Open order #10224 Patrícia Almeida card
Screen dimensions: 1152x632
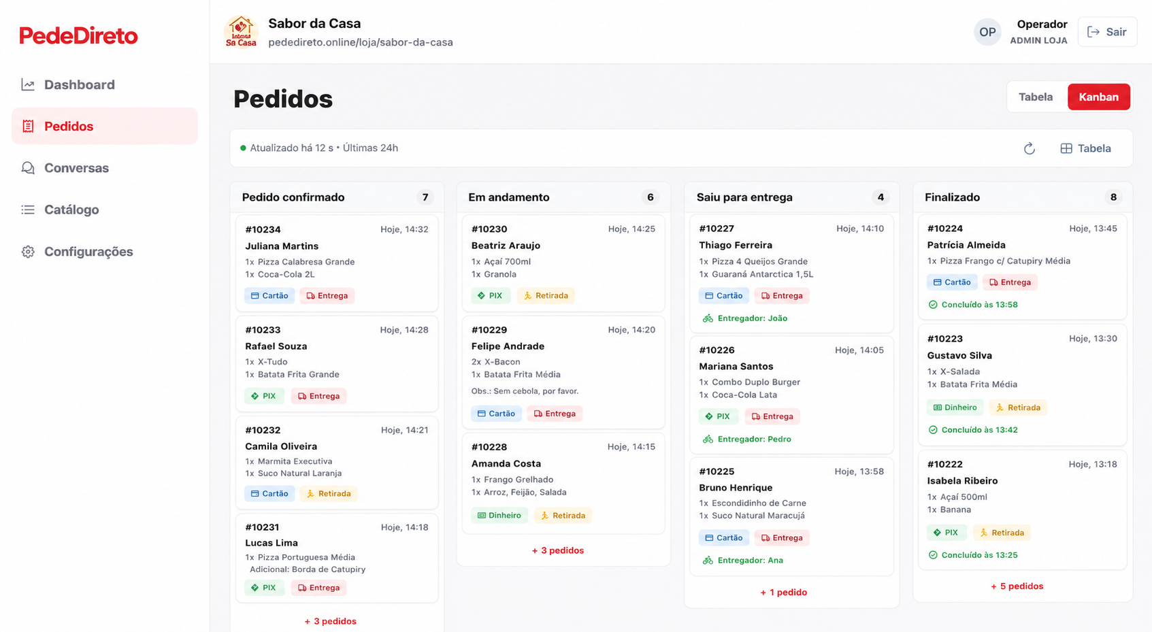[x=1022, y=267]
